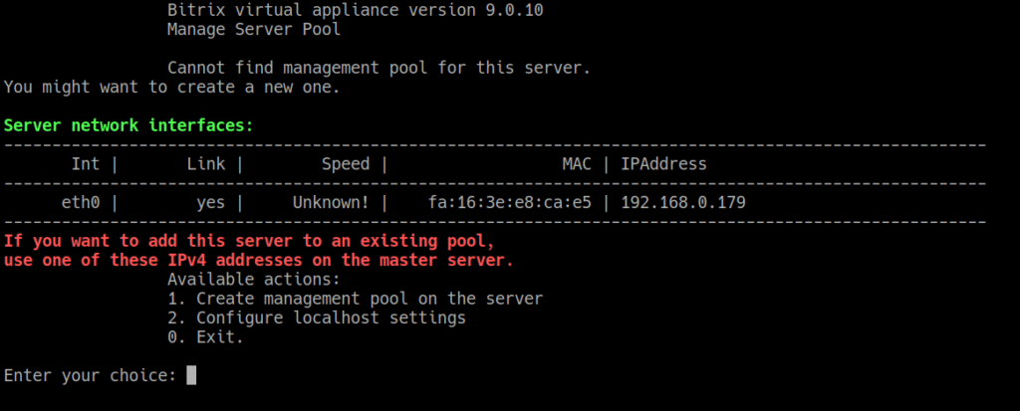Click the MAC address fa:16:3e:e8:ca:e5
This screenshot has width=1020, height=411.
tap(509, 202)
